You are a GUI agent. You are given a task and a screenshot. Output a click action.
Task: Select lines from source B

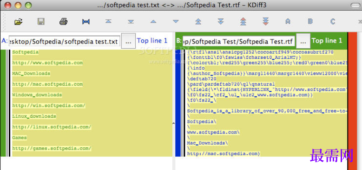click(x=310, y=22)
